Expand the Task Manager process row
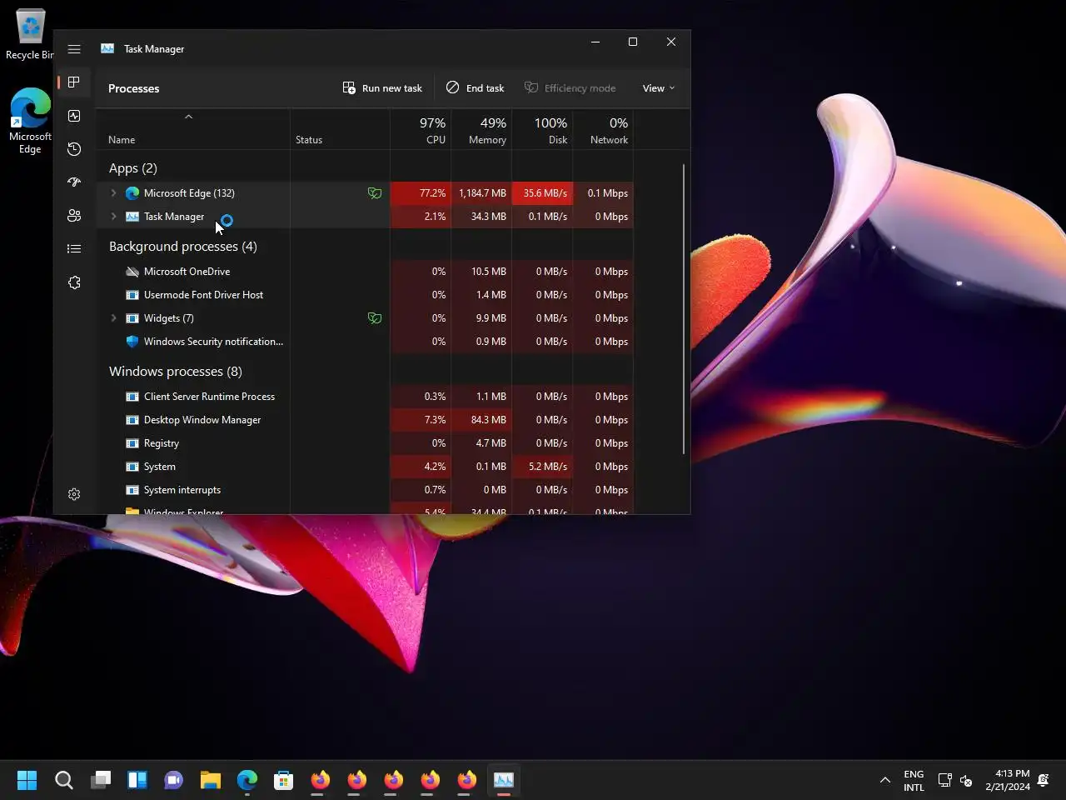The height and width of the screenshot is (800, 1066). pyautogui.click(x=114, y=217)
